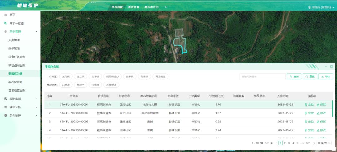Click the 管理员 user avatar icon
The image size is (337, 152).
click(310, 7)
